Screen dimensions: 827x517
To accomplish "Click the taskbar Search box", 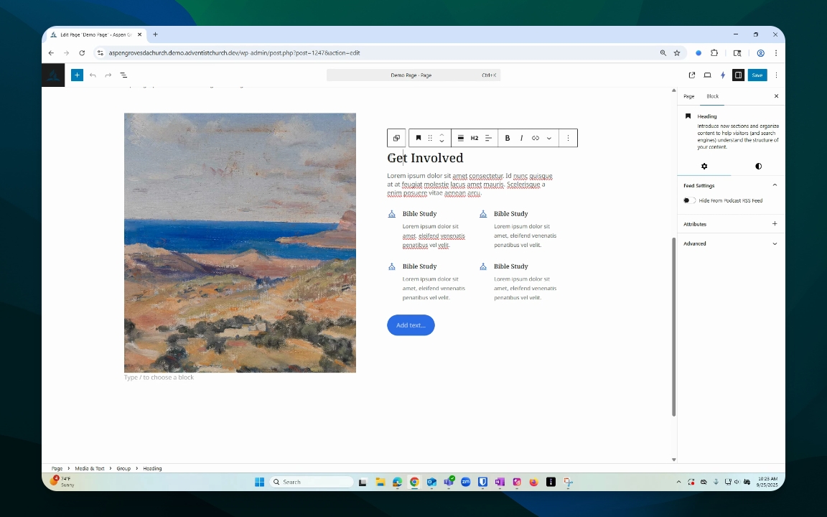I will (312, 483).
